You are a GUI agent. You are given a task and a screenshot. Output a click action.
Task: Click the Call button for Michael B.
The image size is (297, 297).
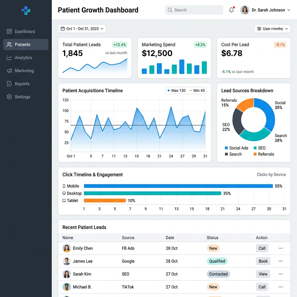[x=262, y=287]
